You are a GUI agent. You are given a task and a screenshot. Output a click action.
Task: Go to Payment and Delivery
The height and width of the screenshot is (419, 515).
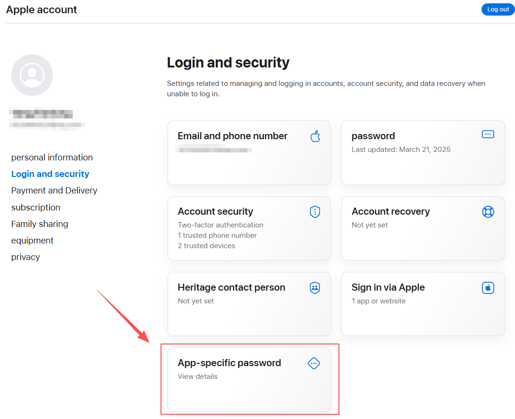tap(54, 191)
